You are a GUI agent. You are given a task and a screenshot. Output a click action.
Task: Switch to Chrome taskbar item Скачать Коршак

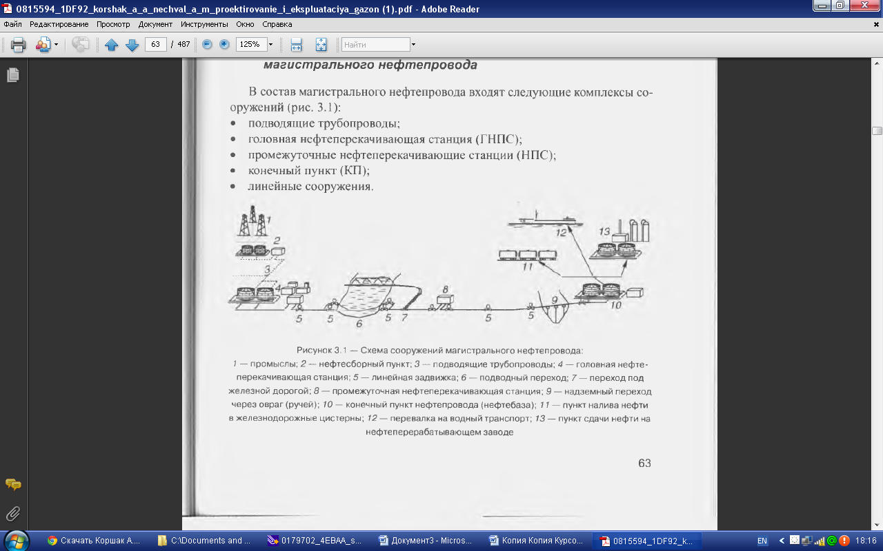94,541
